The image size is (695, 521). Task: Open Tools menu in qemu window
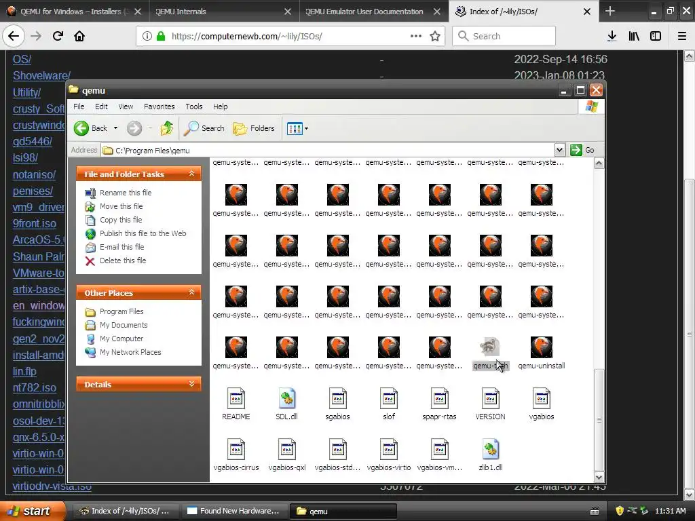click(x=193, y=107)
